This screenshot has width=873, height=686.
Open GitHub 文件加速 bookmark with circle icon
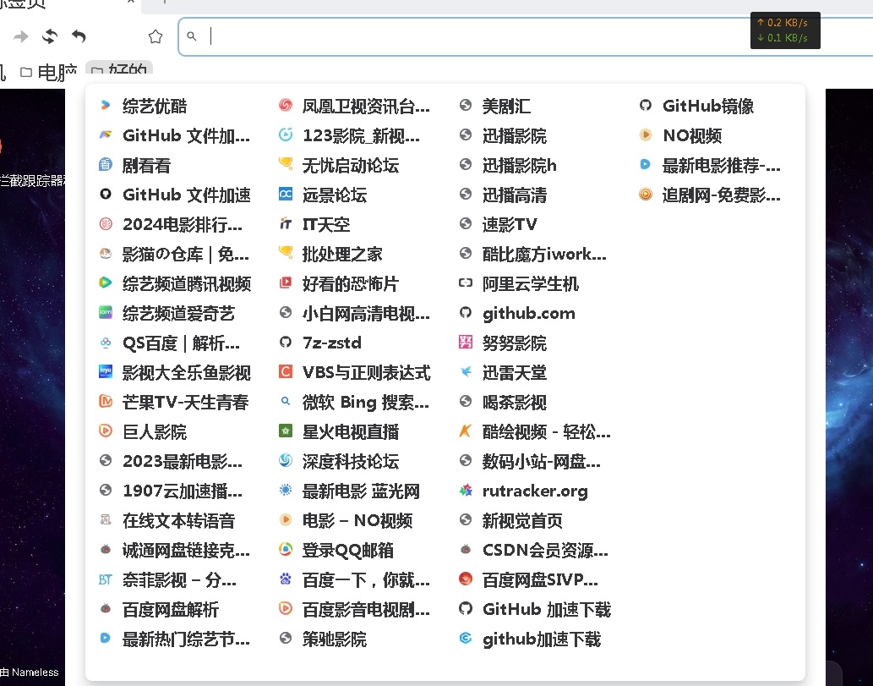coord(175,195)
